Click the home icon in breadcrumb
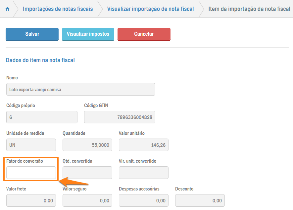The height and width of the screenshot is (210, 293). coord(8,9)
